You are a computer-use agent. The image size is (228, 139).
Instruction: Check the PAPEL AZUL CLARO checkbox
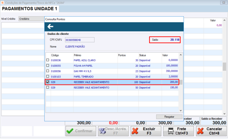click(x=48, y=60)
